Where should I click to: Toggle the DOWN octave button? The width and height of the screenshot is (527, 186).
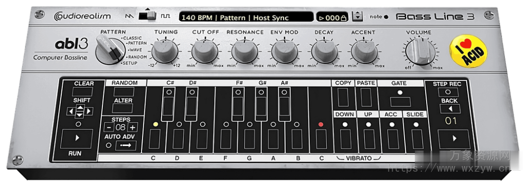[x=345, y=139]
